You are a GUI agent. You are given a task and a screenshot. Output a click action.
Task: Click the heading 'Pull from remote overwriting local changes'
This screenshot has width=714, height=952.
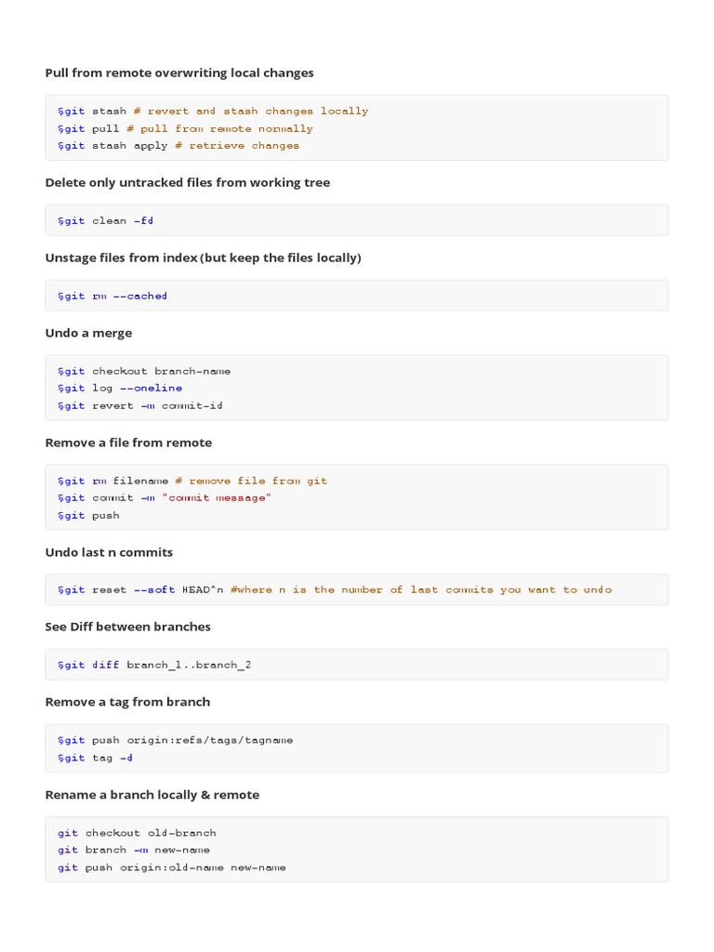point(179,73)
